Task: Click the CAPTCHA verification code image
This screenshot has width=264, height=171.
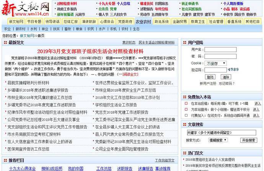Action: pos(233,69)
